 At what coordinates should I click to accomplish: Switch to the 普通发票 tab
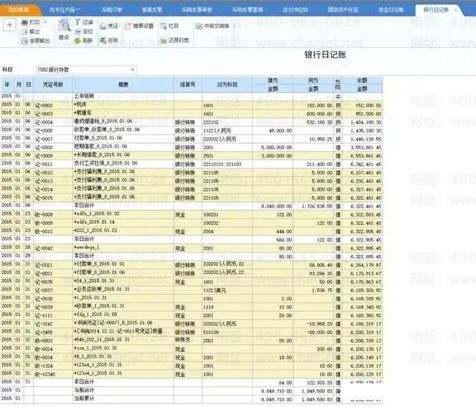(152, 10)
